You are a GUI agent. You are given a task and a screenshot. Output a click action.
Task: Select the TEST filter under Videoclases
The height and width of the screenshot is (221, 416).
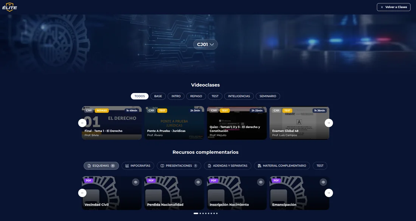pos(215,96)
